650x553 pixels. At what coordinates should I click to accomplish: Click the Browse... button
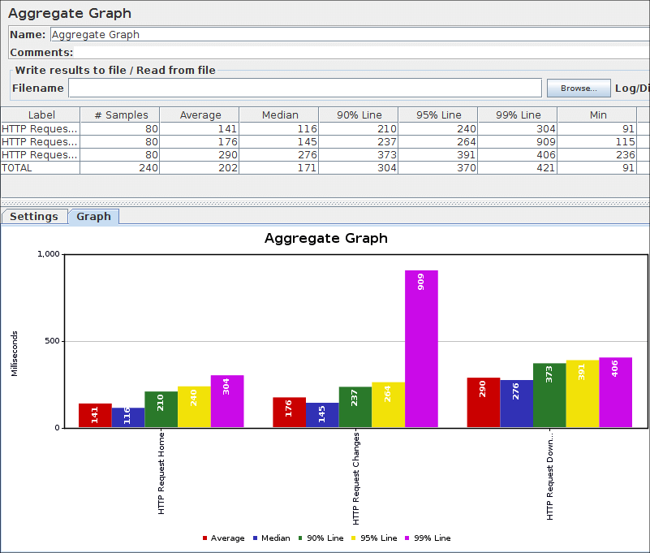point(578,88)
